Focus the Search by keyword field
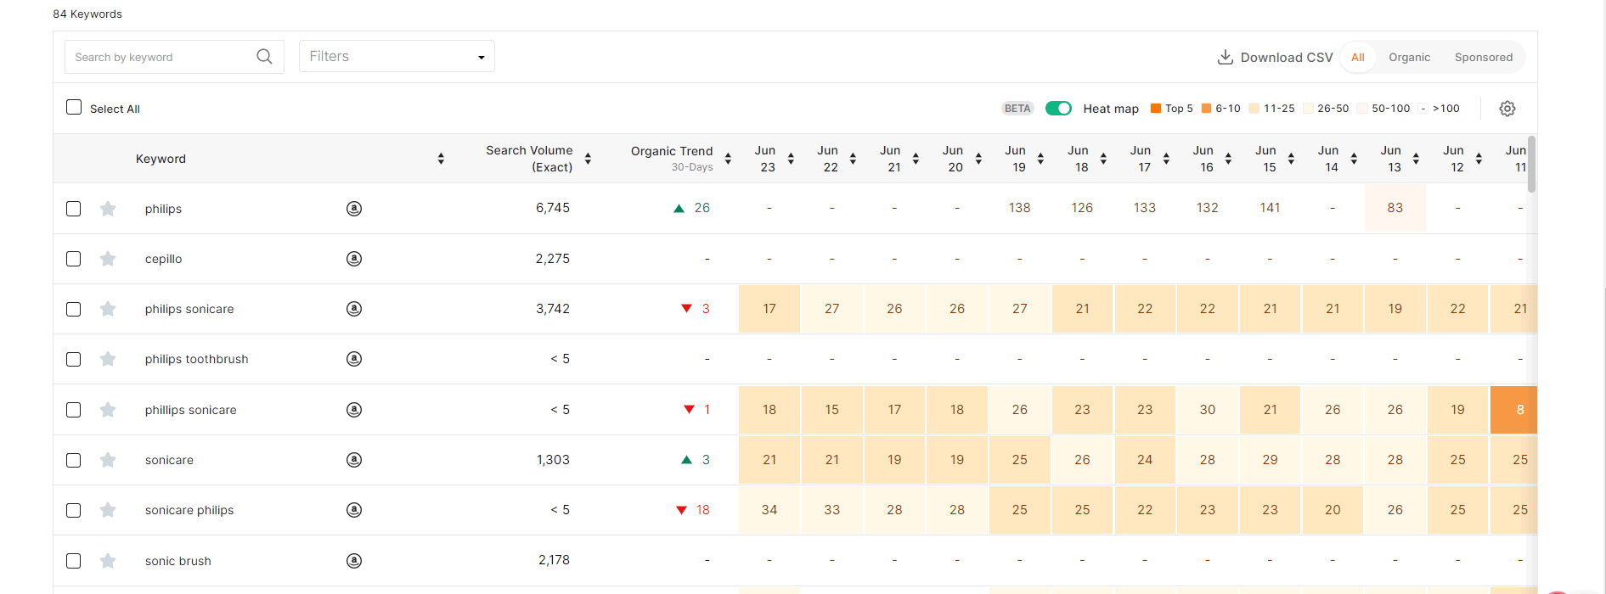1606x594 pixels. click(174, 57)
